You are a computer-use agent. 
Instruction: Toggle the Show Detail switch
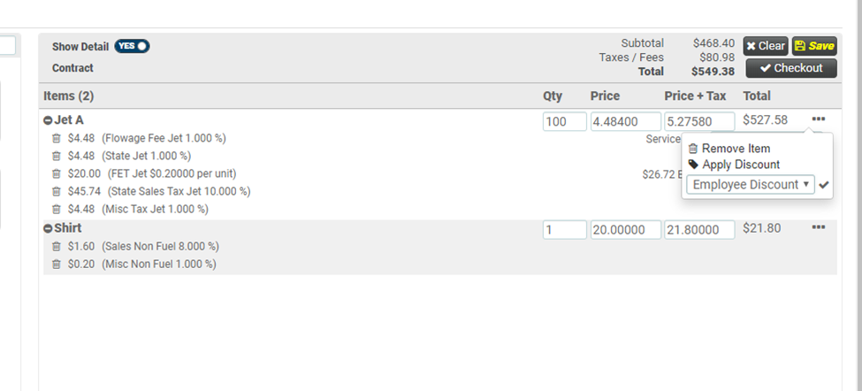click(132, 46)
